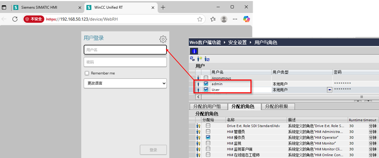Click role icon for Drive Ext. Role SDI
The height and width of the screenshot is (158, 379).
(198, 126)
